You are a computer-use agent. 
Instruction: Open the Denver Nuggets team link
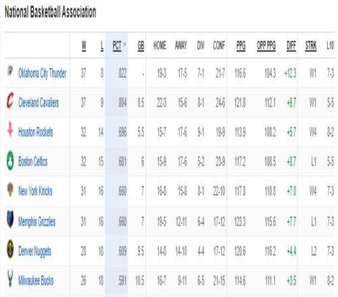[34, 252]
